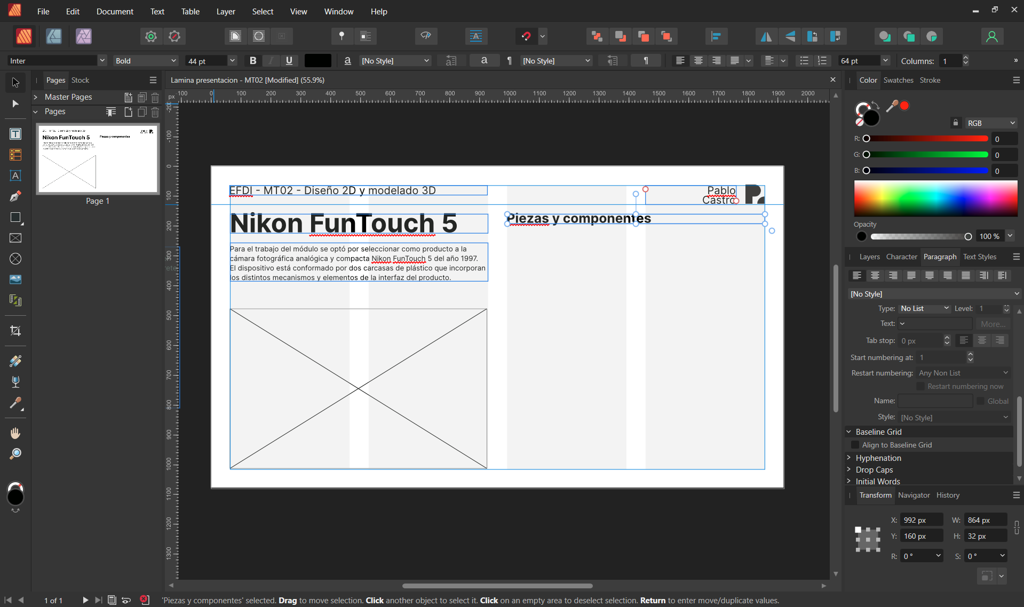Collapse the Baseline Grid section
Image resolution: width=1024 pixels, height=607 pixels.
[849, 432]
